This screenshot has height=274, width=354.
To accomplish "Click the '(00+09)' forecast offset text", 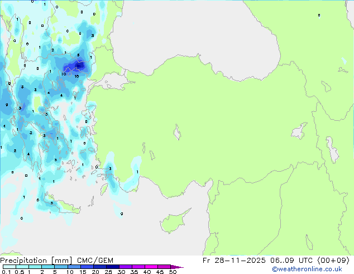I will (x=334, y=261).
